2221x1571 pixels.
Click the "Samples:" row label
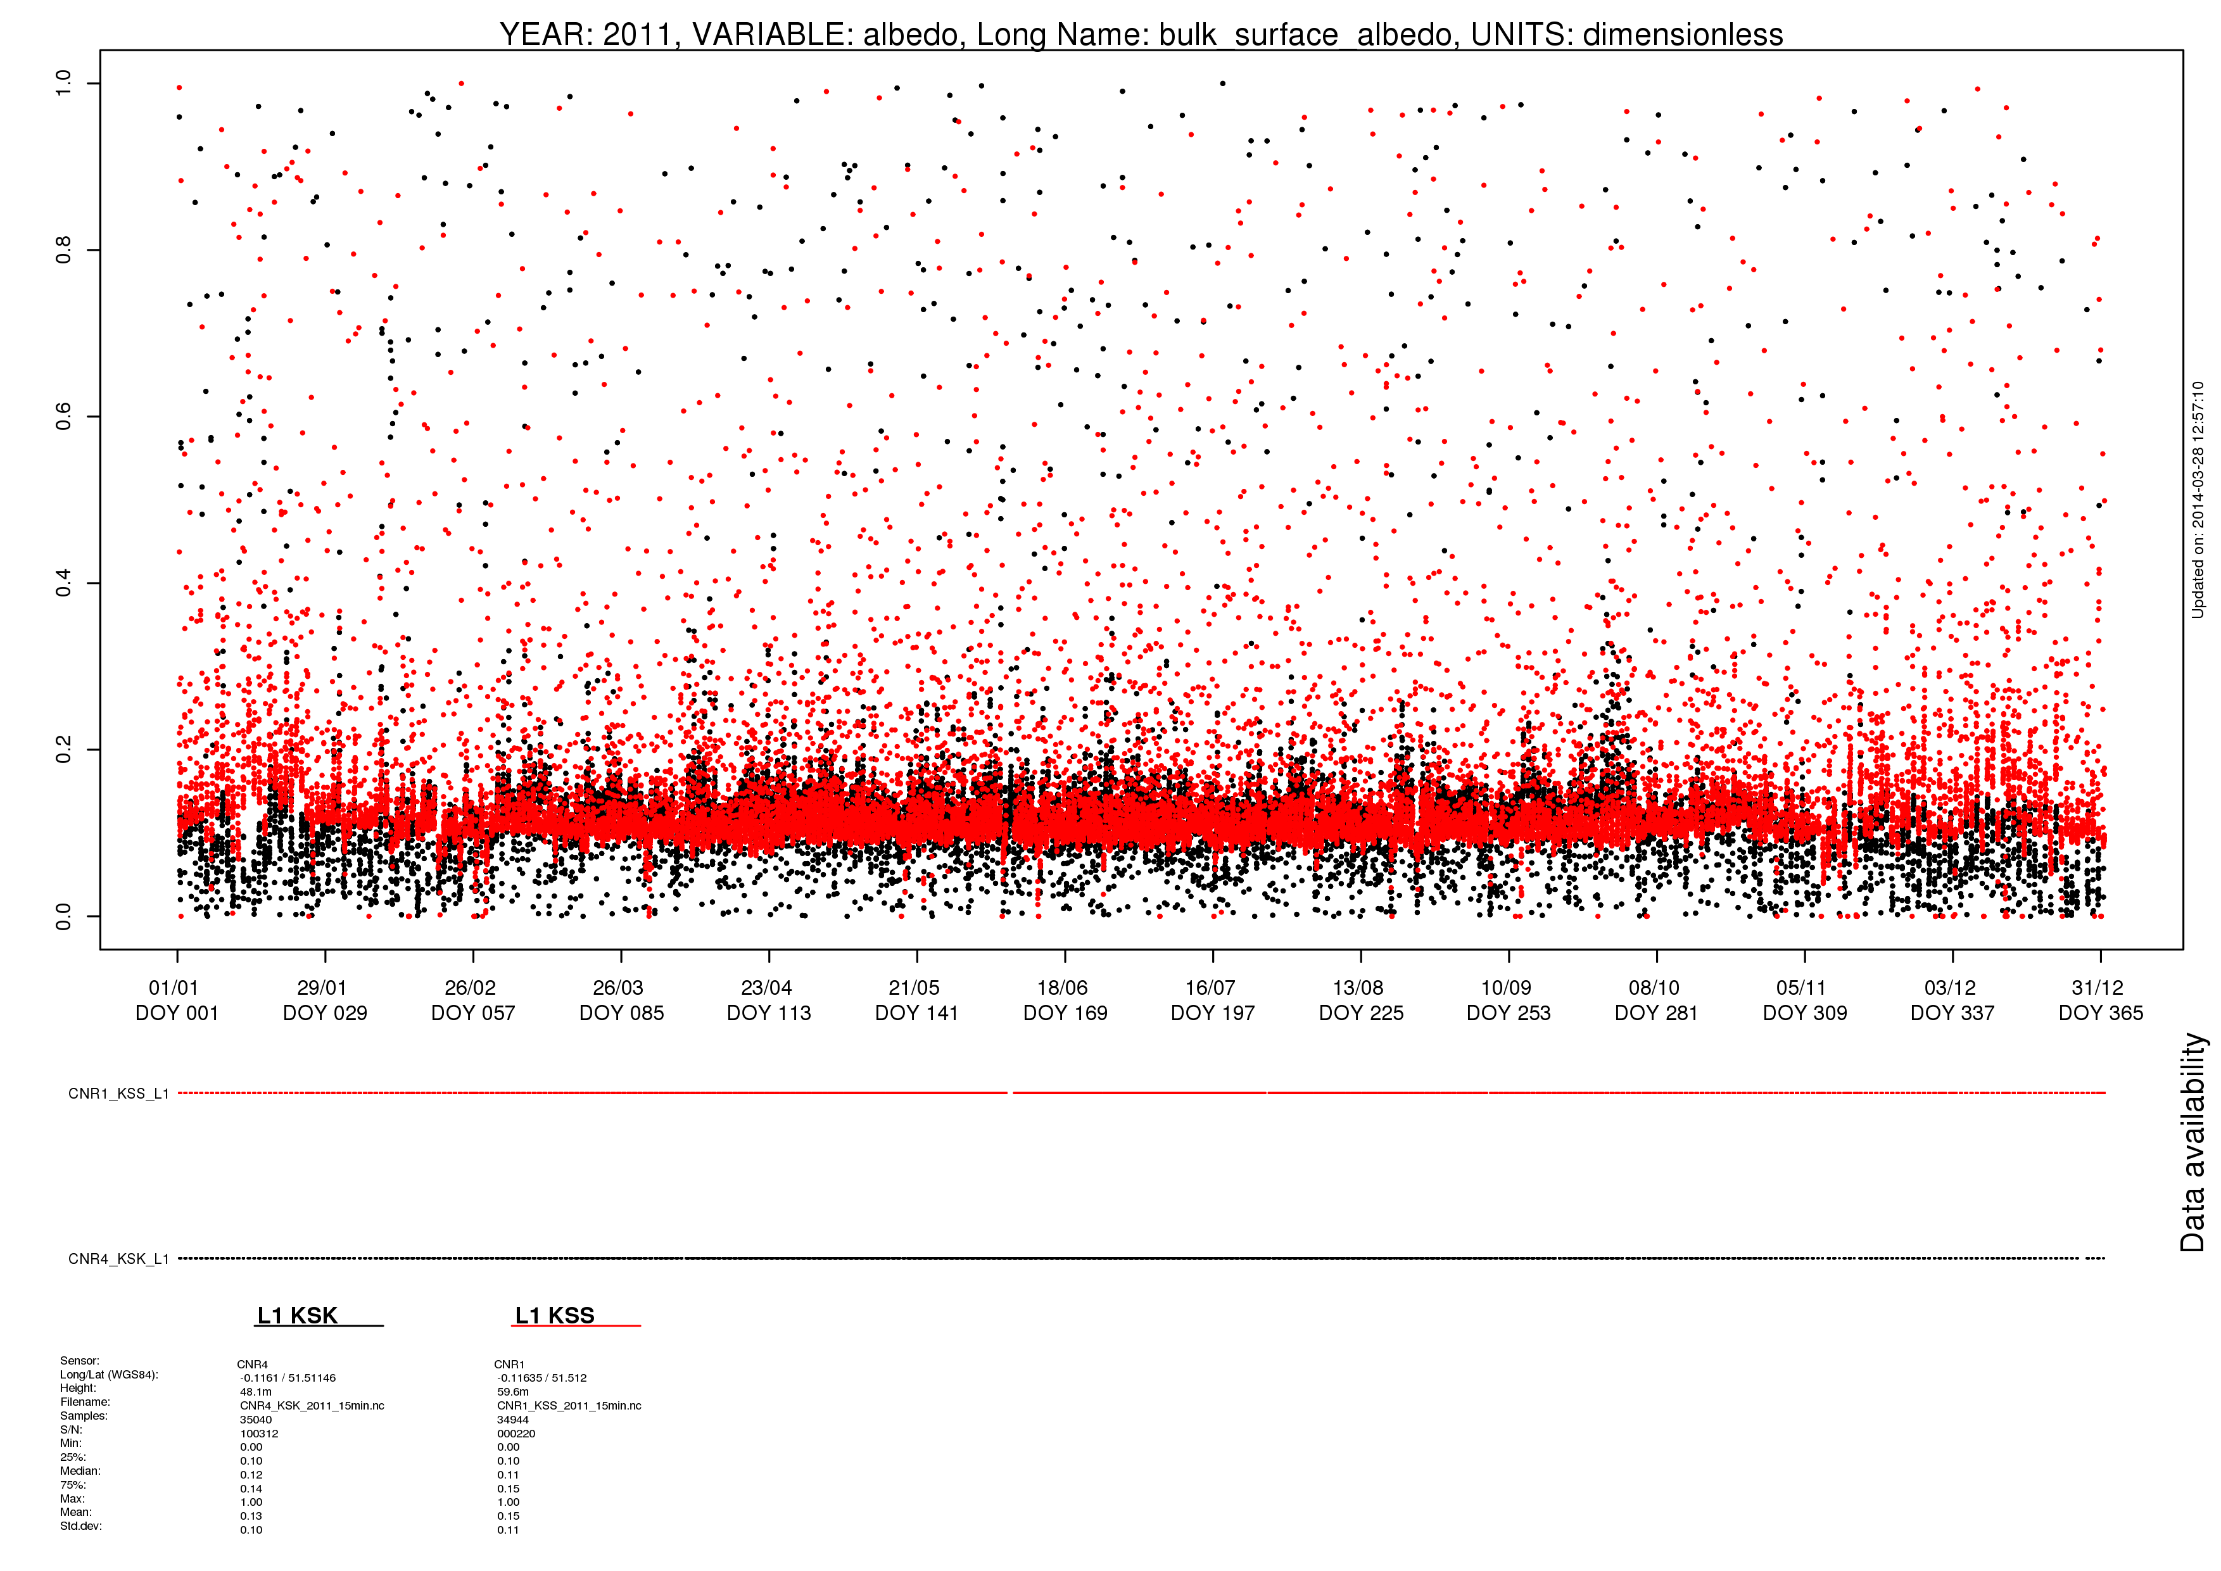click(x=84, y=1416)
